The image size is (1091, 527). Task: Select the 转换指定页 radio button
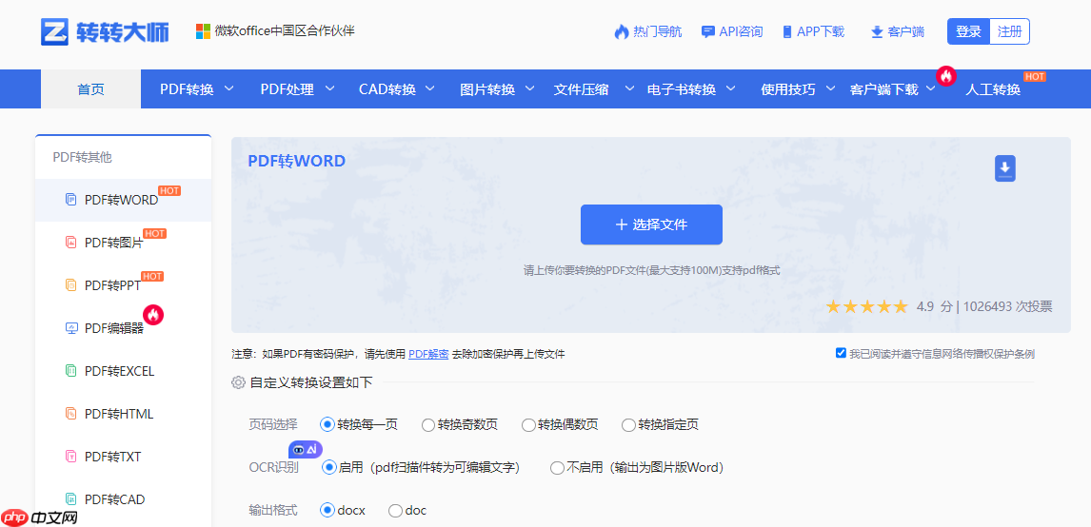(629, 425)
